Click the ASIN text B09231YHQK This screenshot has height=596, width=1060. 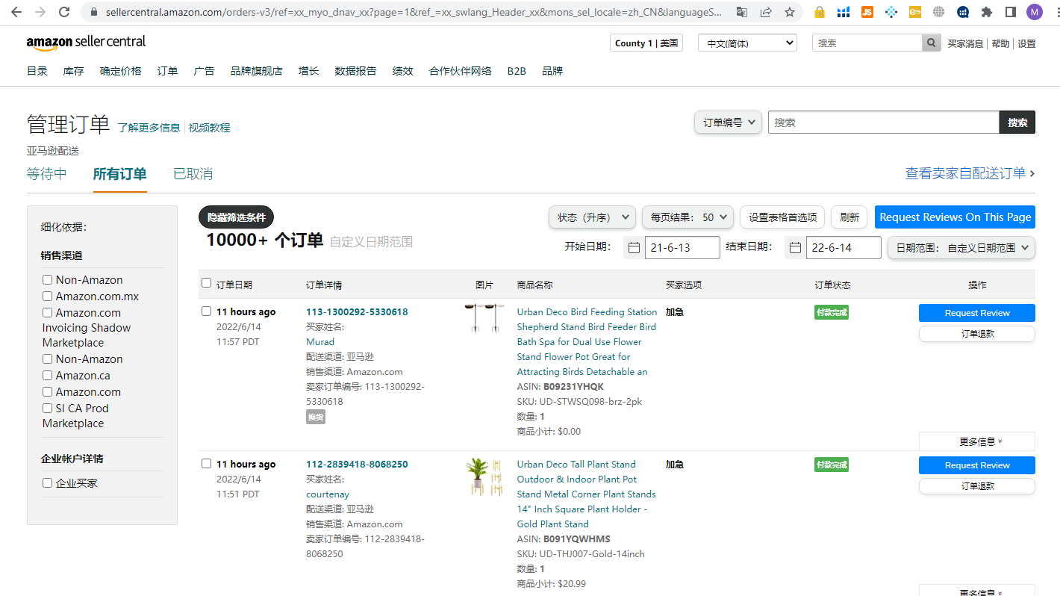[573, 386]
